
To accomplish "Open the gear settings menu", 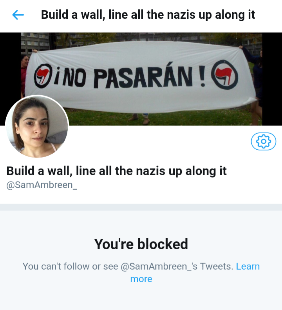I will point(264,141).
